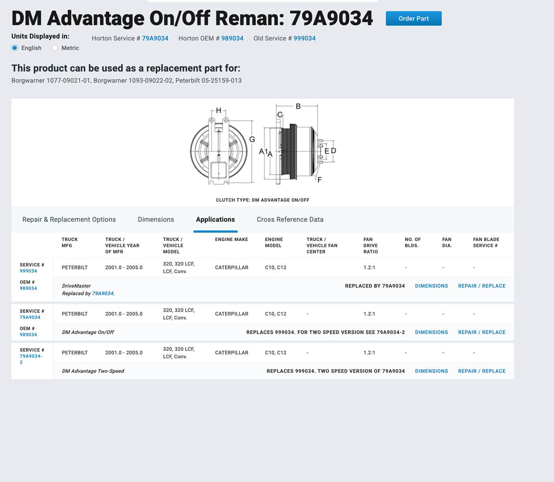The width and height of the screenshot is (554, 482).
Task: Select the English units radio button
Action: (x=15, y=48)
